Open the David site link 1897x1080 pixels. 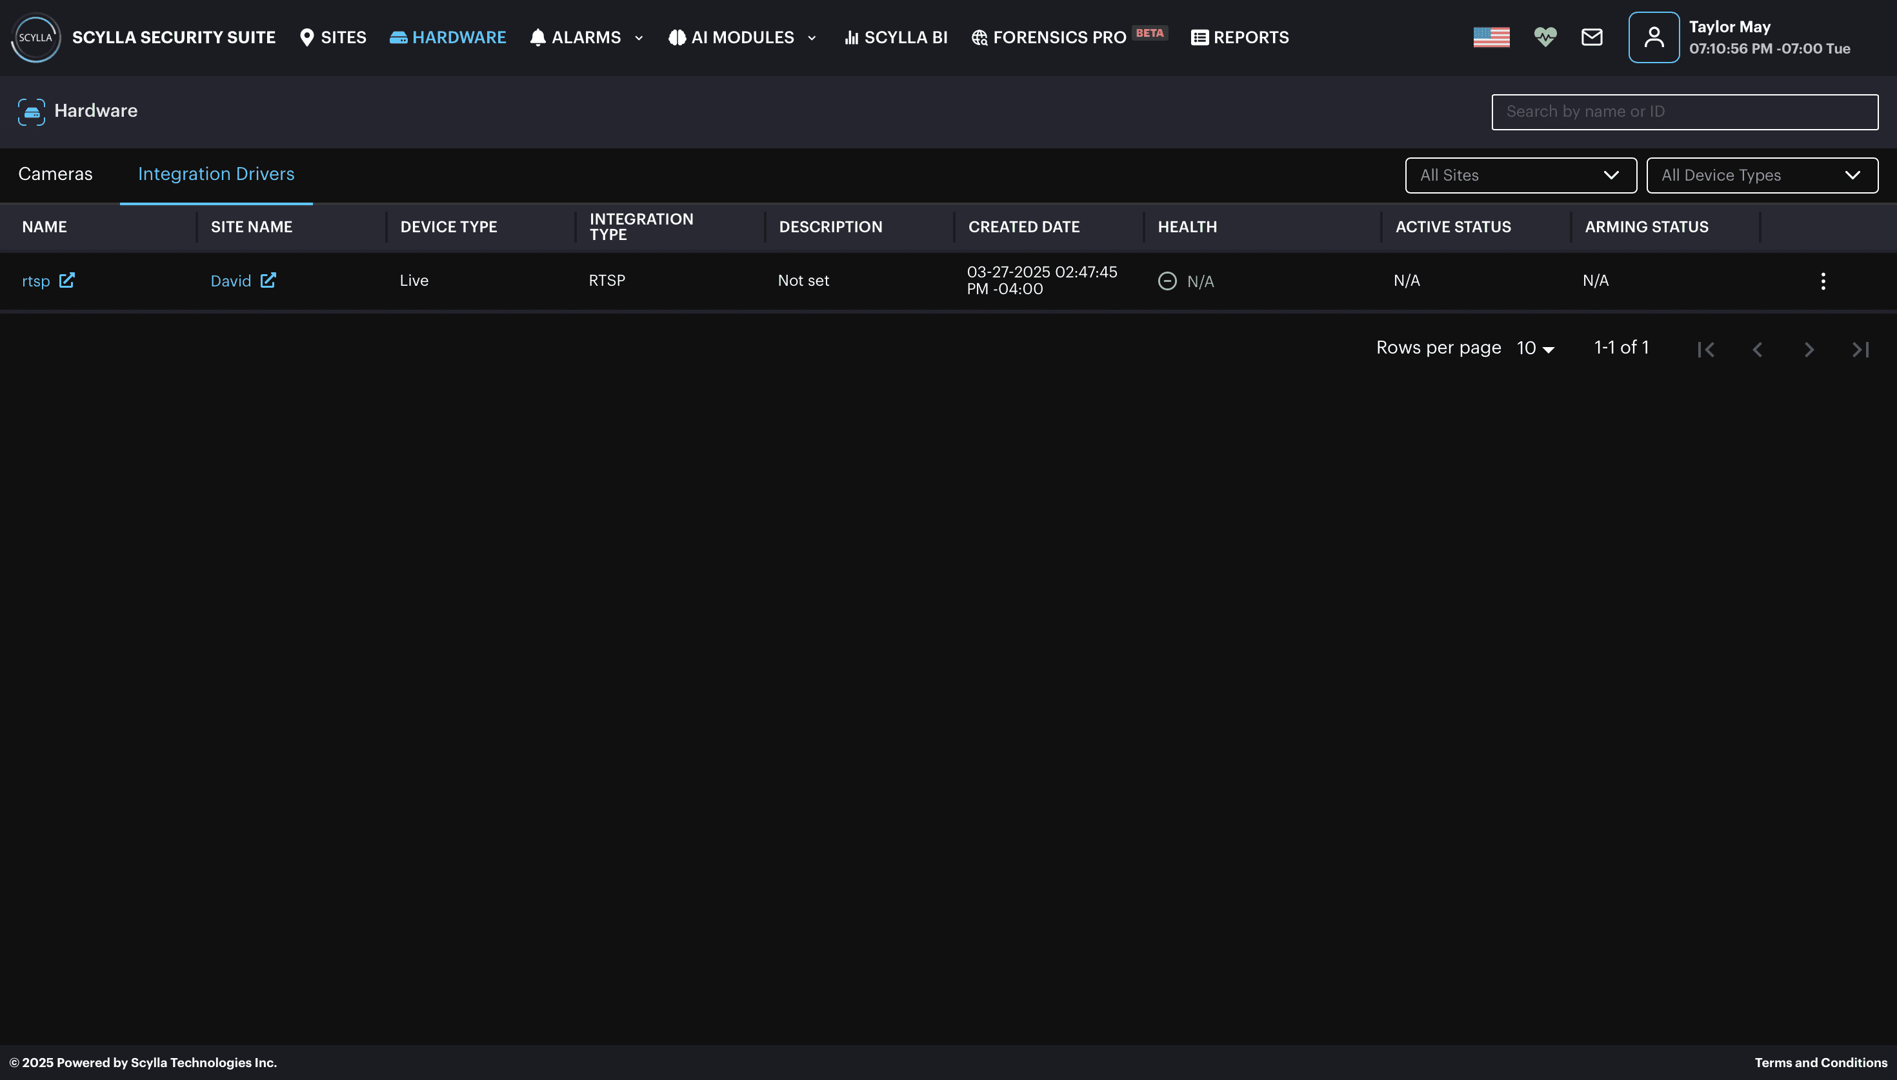click(230, 281)
